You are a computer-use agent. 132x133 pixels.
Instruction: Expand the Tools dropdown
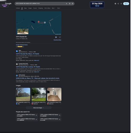tap(59, 8)
